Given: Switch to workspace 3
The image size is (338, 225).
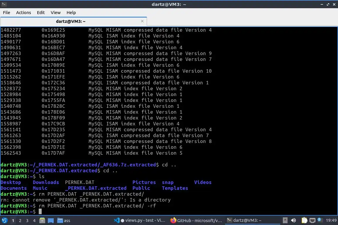Looking at the screenshot, I should coord(27,221).
